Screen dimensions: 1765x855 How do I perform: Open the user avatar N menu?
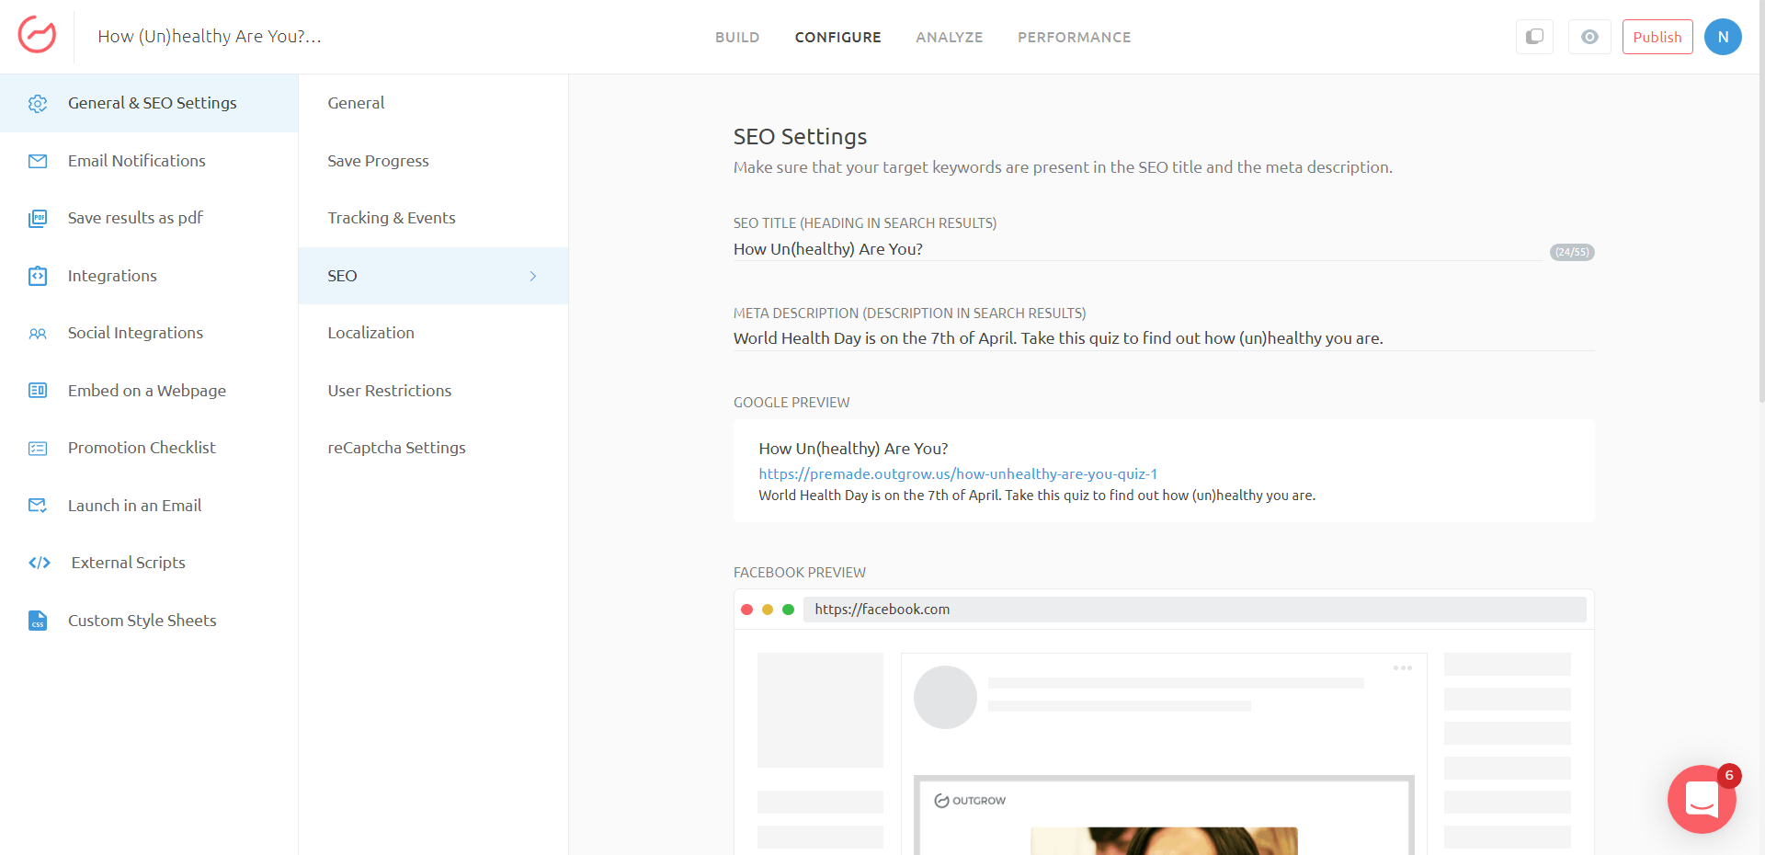point(1723,37)
